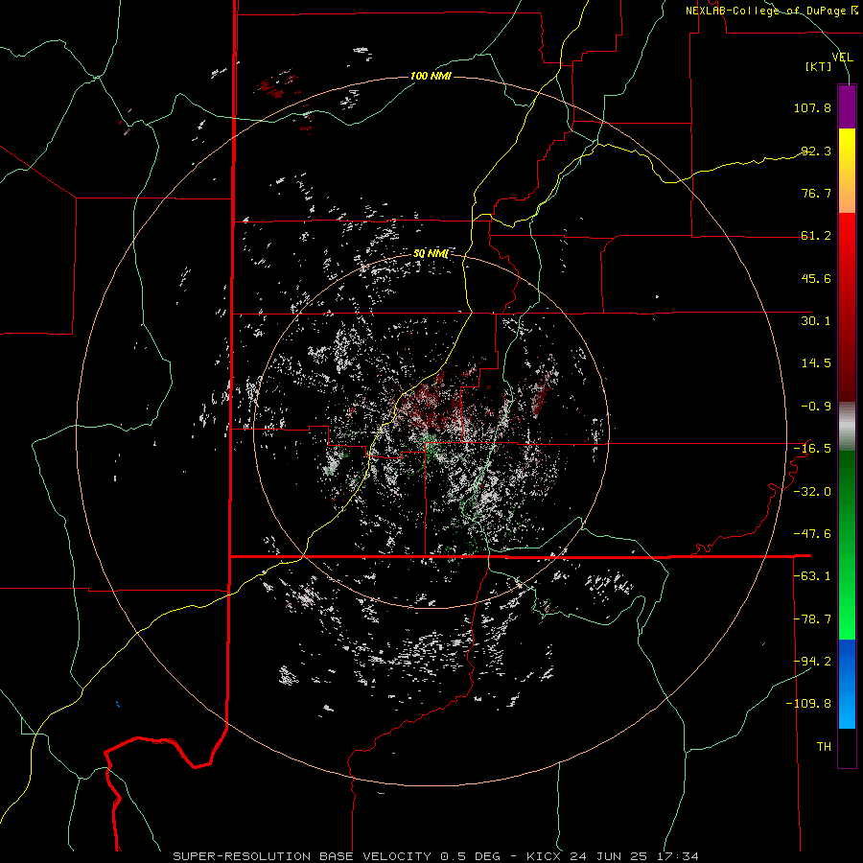Click the 92.3 velocity scale value
863x863 pixels.
pos(816,151)
